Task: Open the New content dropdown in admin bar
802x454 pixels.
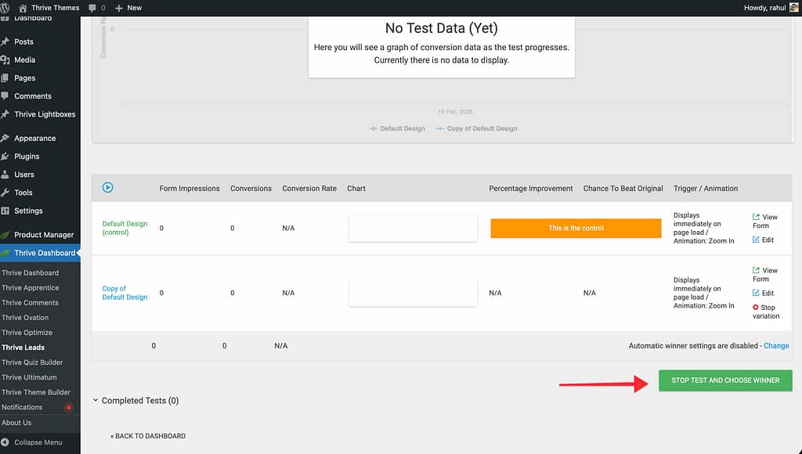Action: pos(128,8)
